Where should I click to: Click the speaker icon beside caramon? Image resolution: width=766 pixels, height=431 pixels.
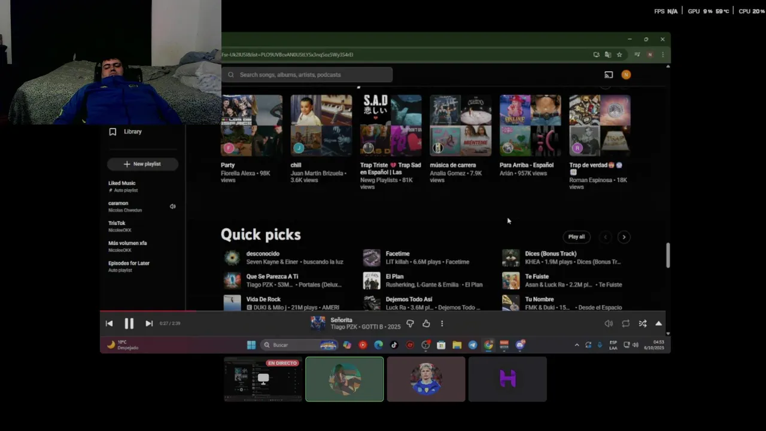coord(172,207)
